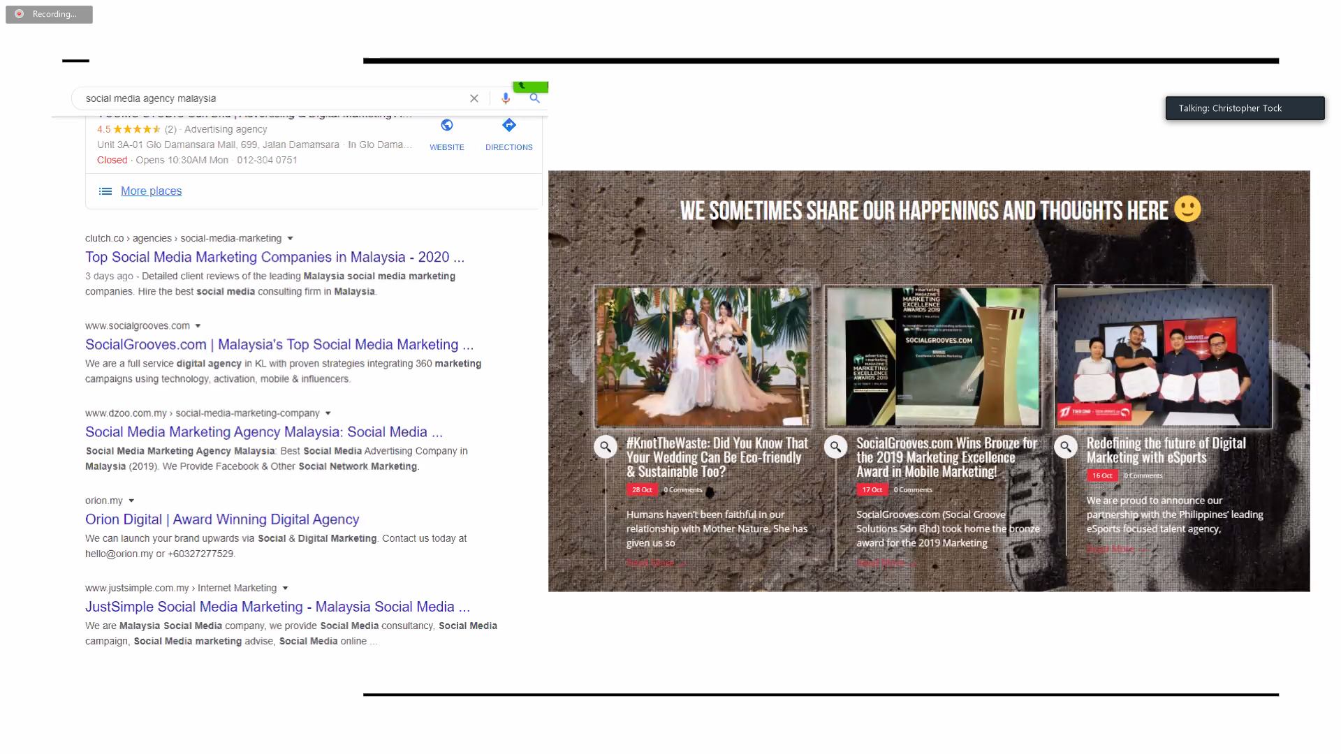1341x754 pixels.
Task: Expand the orion.my result dropdown arrow
Action: coord(131,501)
